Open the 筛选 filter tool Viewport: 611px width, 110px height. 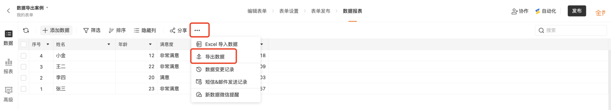(92, 30)
